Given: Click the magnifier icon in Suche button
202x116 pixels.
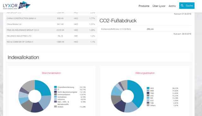Looking at the screenshot, I should pos(182,6).
